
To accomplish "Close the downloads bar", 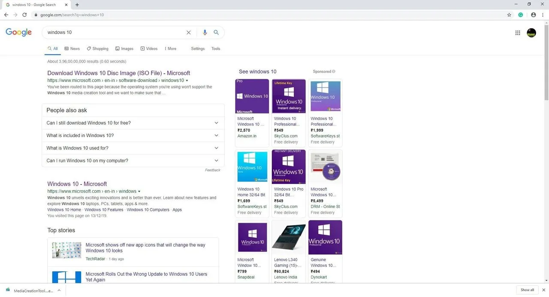I will (x=544, y=290).
